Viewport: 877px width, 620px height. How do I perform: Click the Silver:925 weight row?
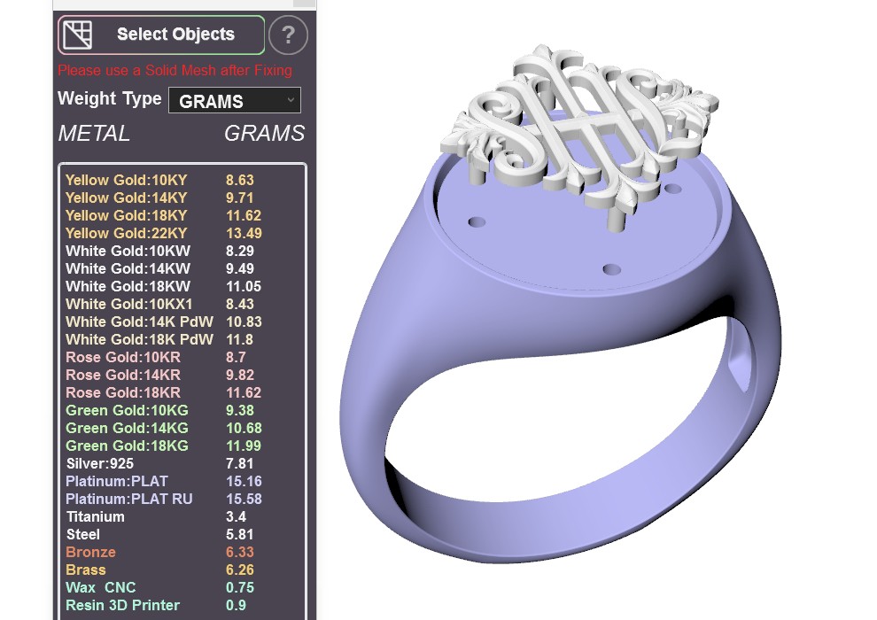pos(182,463)
